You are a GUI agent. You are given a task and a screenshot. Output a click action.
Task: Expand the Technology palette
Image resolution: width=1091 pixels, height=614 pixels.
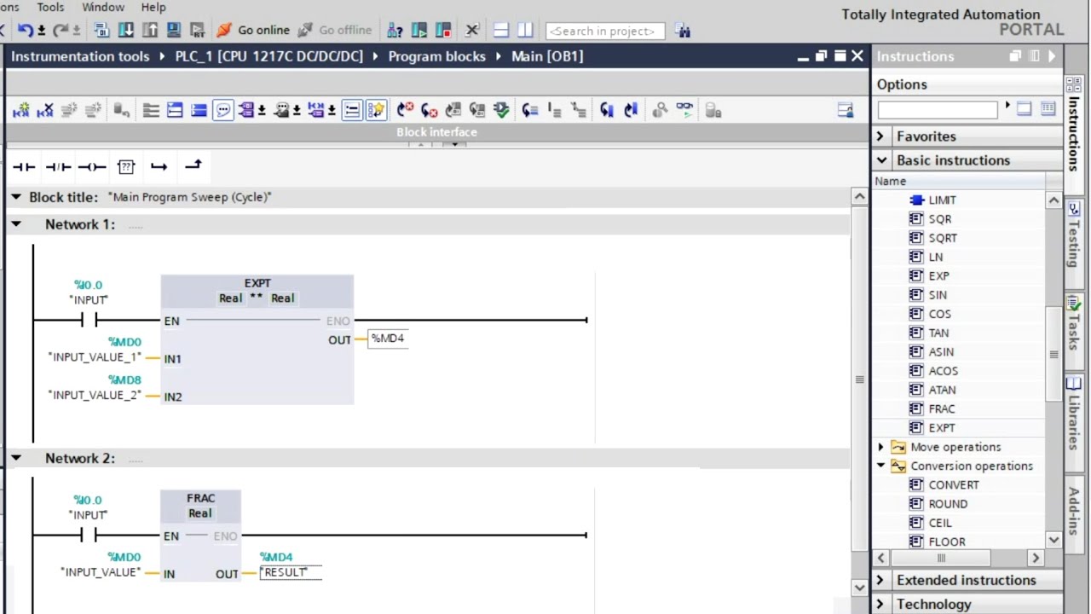click(x=880, y=604)
